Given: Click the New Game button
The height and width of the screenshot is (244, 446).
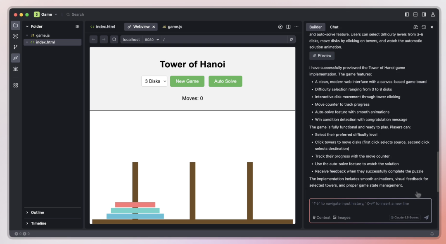Looking at the screenshot, I should pos(187,81).
